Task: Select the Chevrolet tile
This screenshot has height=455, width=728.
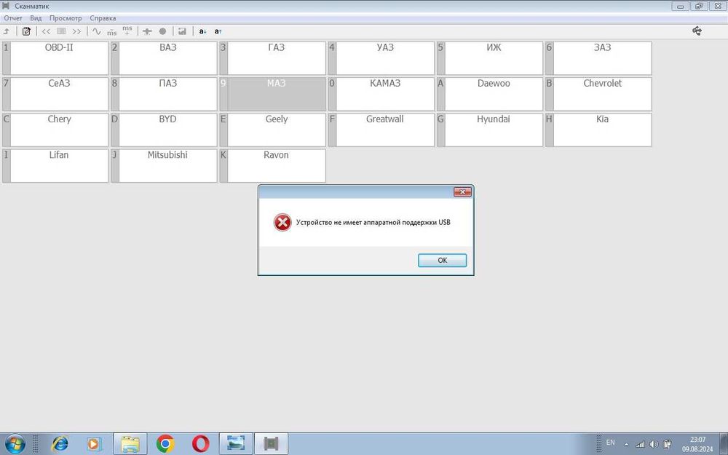Action: pos(599,94)
